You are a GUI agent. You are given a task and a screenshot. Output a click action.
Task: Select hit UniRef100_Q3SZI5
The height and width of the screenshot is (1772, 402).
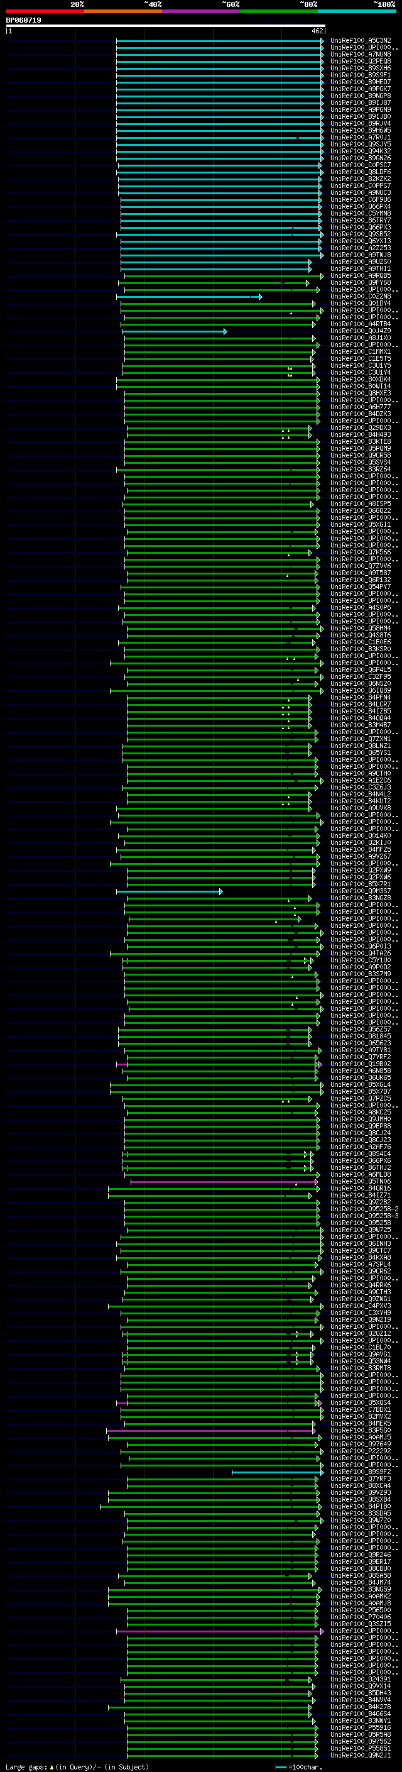(x=361, y=1624)
